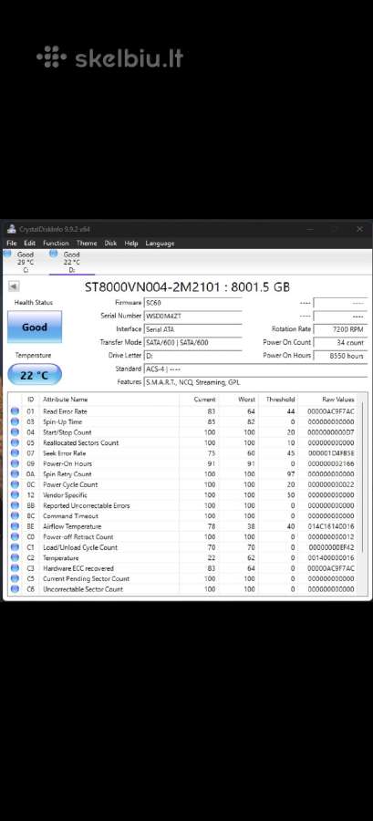Click raw value 000001D4FB5E
The height and width of the screenshot is (821, 373).
click(x=331, y=453)
